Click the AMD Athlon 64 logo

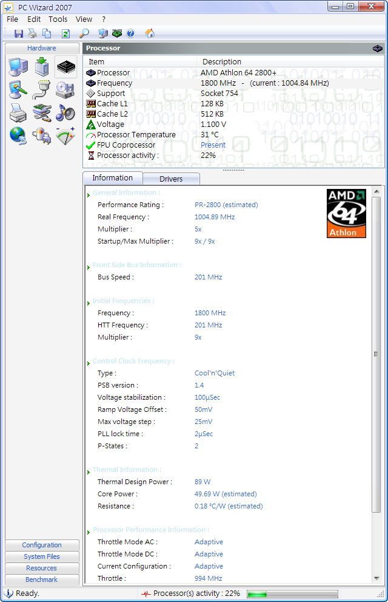[346, 213]
